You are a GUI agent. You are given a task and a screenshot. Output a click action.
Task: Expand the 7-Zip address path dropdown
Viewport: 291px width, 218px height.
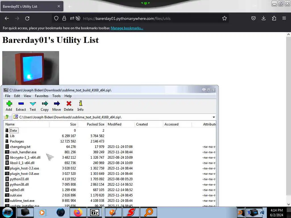[x=214, y=117]
